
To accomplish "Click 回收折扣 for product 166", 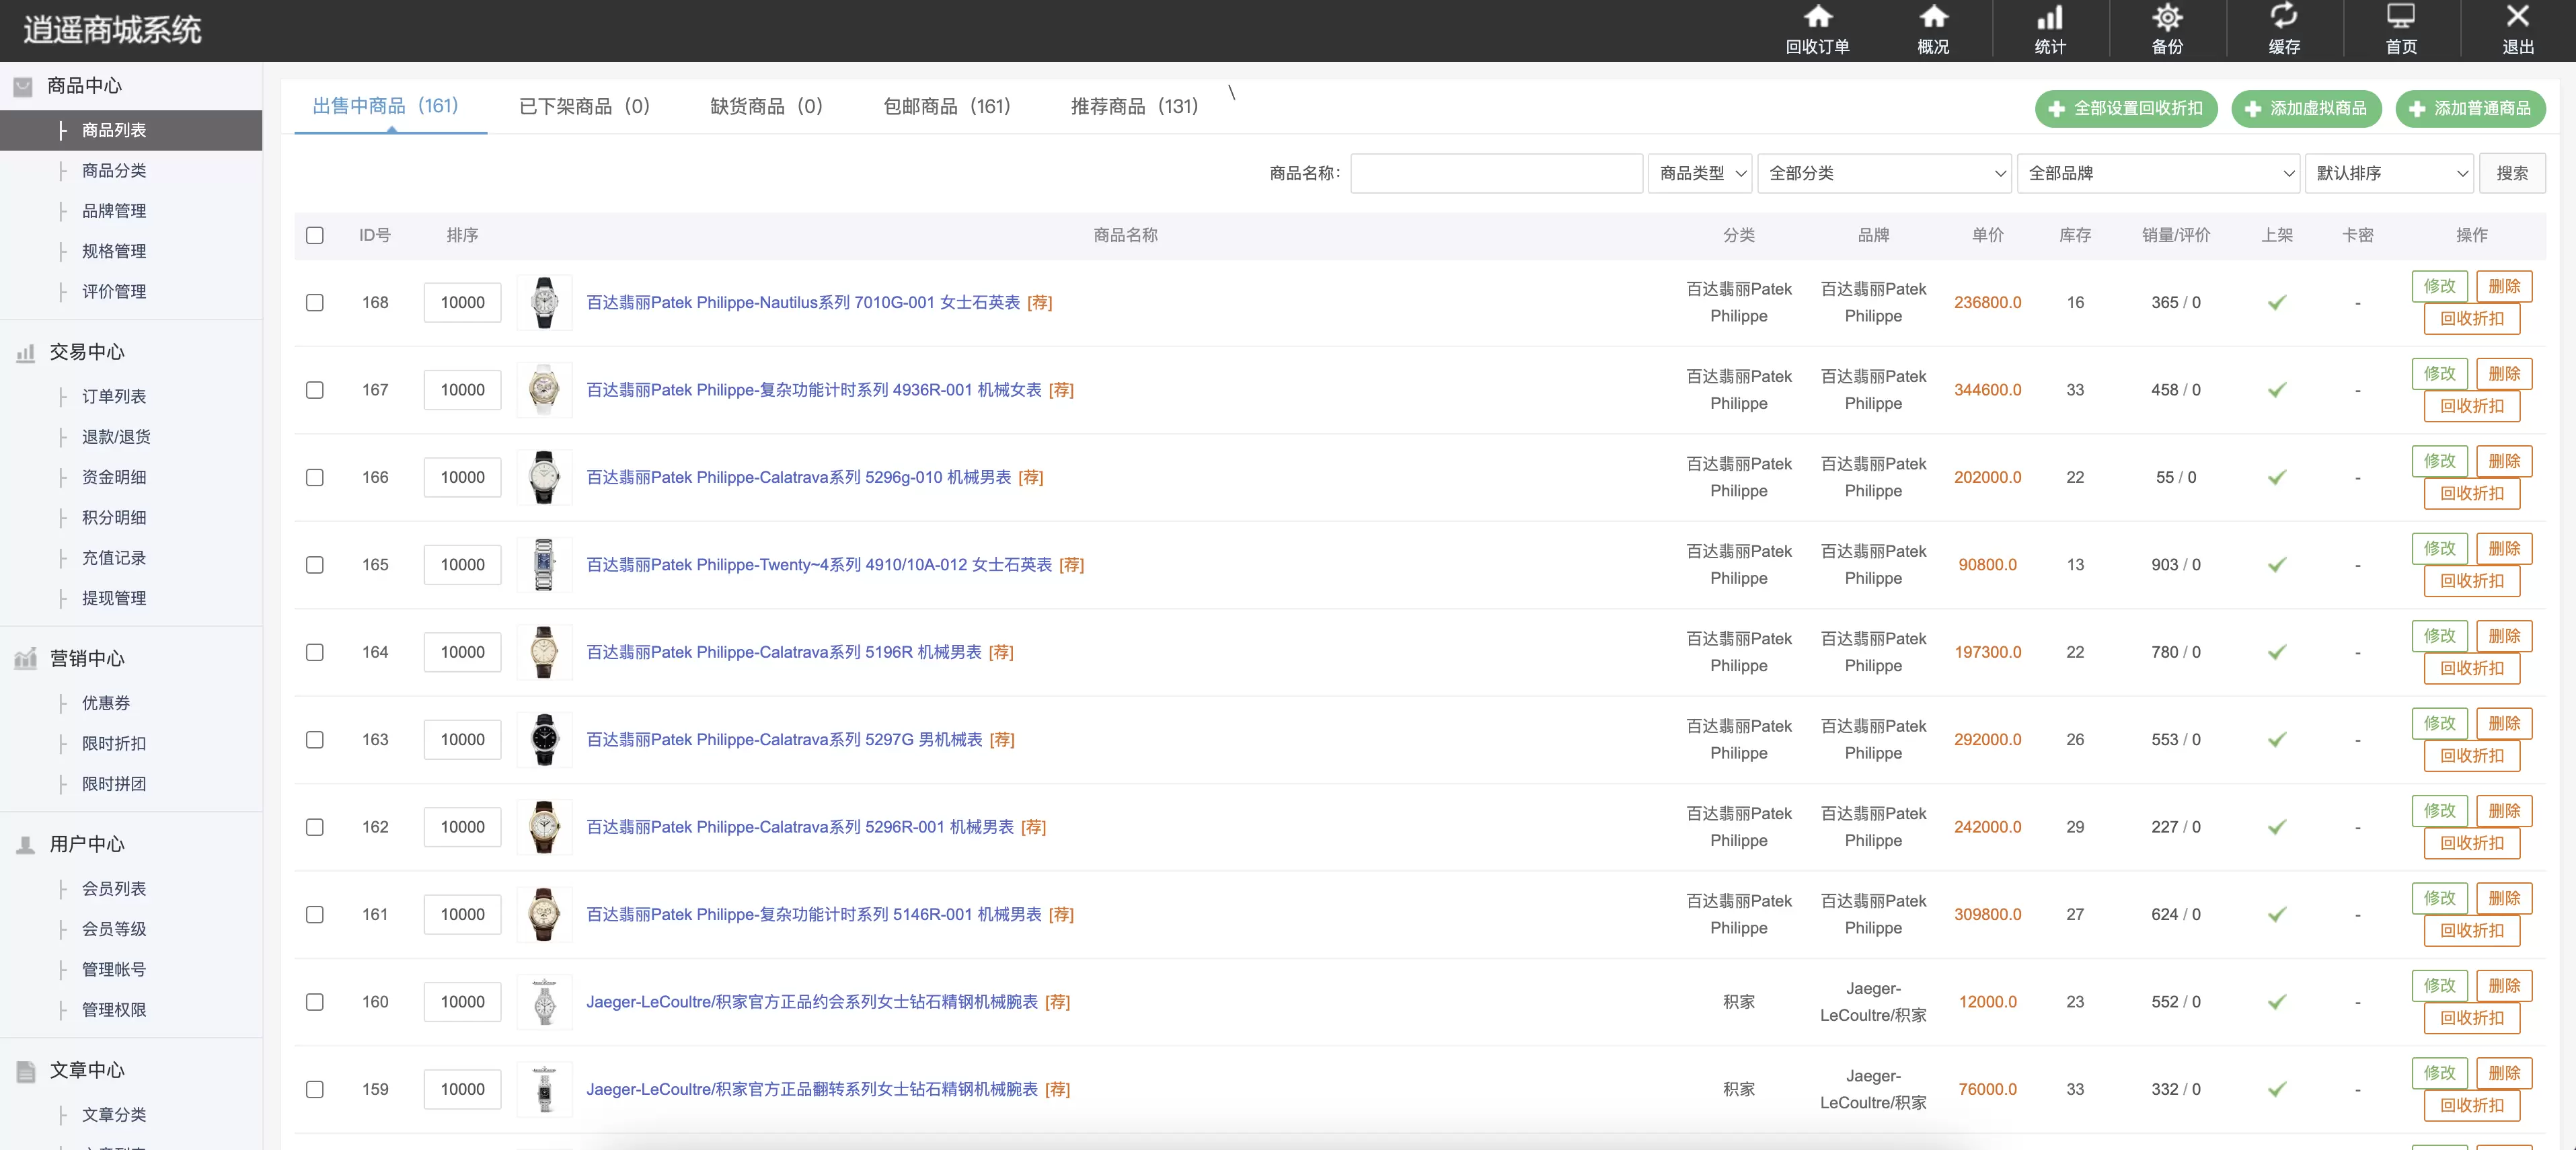I will 2471,493.
